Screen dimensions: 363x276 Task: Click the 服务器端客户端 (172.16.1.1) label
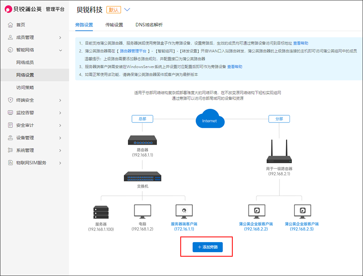[184, 226]
